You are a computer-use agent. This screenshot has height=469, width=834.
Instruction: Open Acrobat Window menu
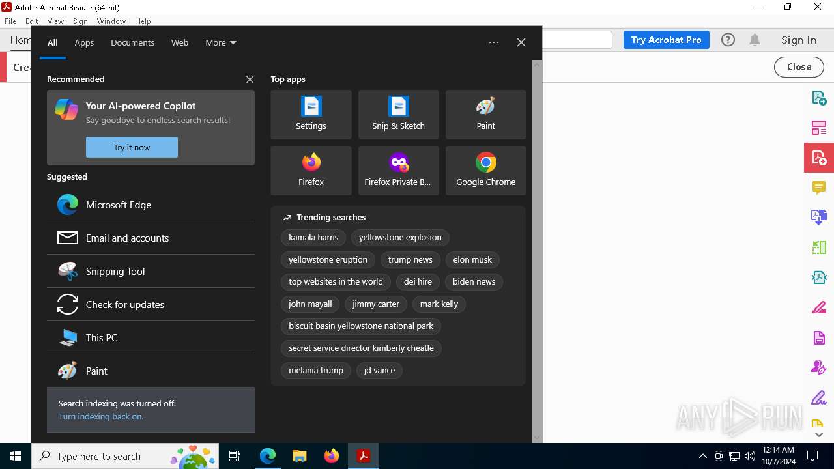[x=111, y=21]
